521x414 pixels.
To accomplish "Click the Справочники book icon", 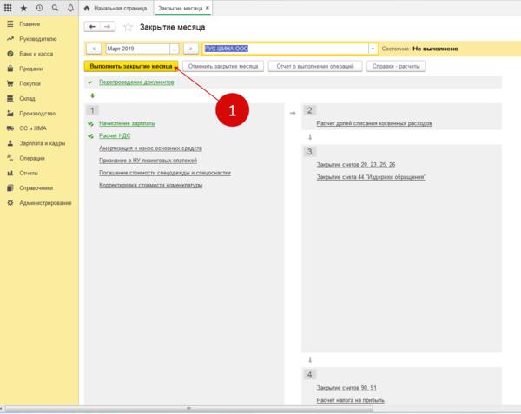I will pyautogui.click(x=10, y=188).
